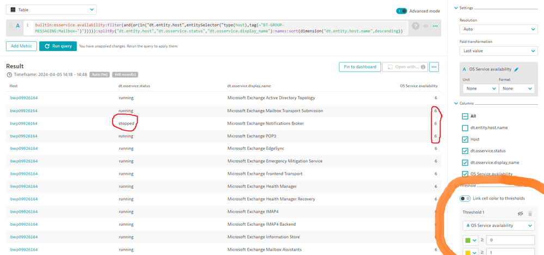
Task: Uncheck the Host column checkbox
Action: 465,139
